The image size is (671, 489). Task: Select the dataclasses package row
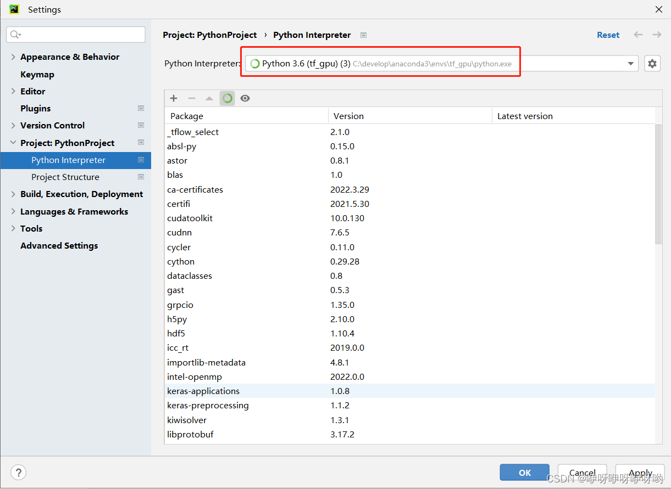pyautogui.click(x=410, y=276)
